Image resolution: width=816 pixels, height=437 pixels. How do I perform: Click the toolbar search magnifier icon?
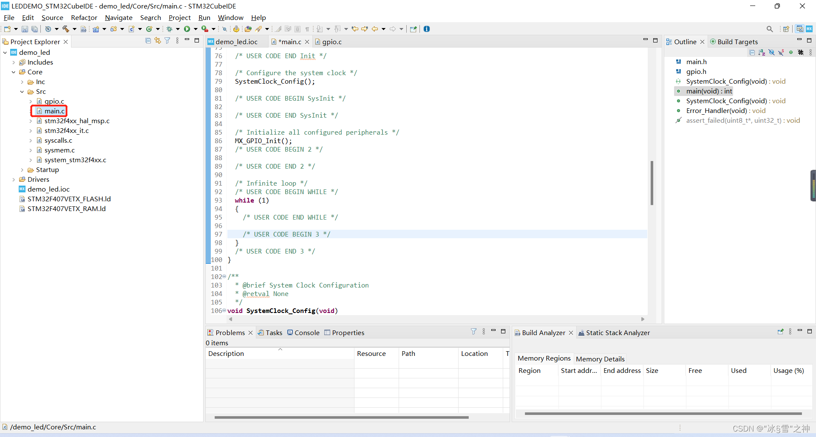click(x=770, y=29)
